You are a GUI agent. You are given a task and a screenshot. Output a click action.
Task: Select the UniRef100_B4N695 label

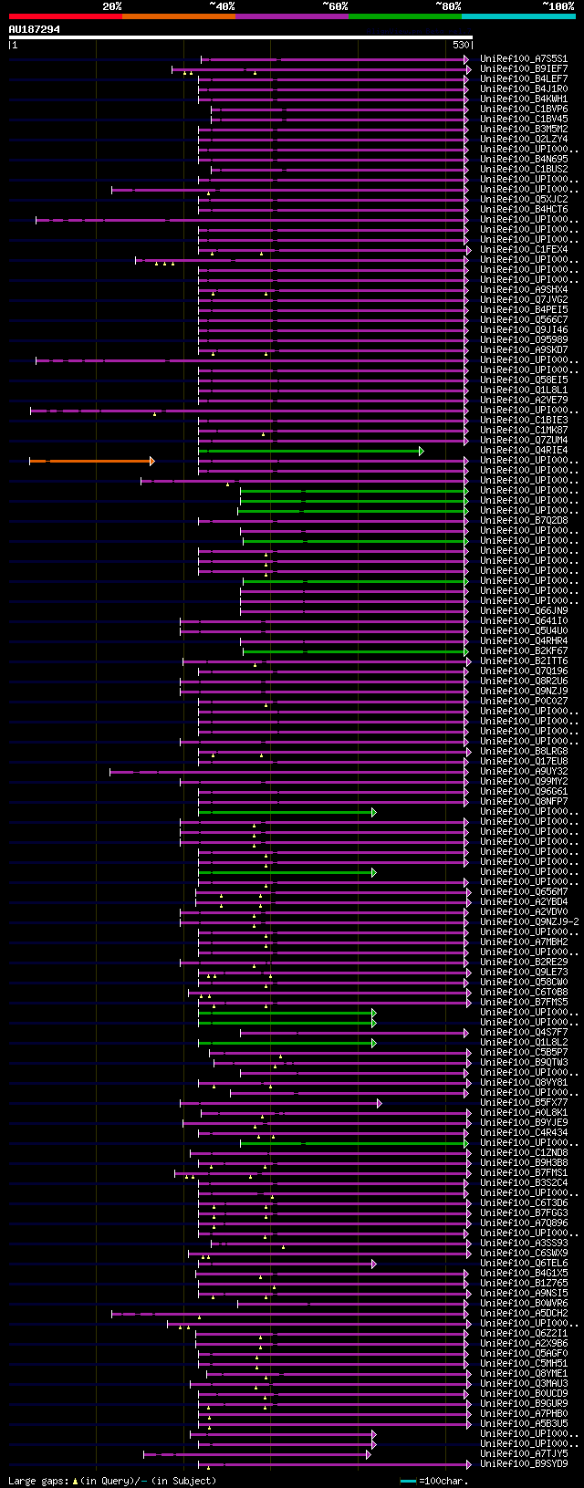524,160
